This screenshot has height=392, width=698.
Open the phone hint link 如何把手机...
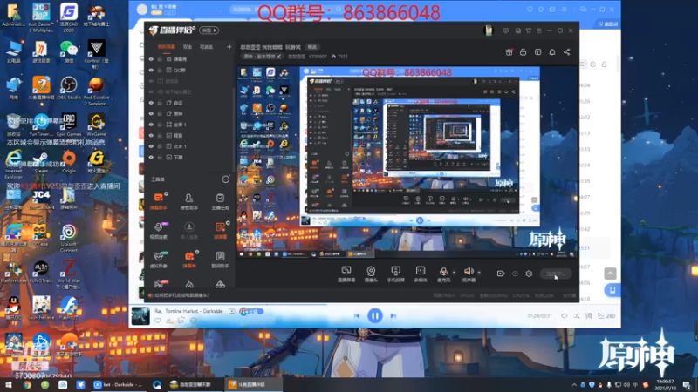click(x=182, y=295)
